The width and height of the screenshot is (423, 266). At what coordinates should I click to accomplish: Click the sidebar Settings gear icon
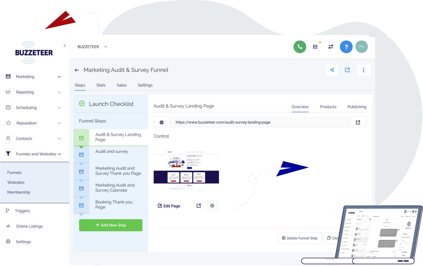8,242
